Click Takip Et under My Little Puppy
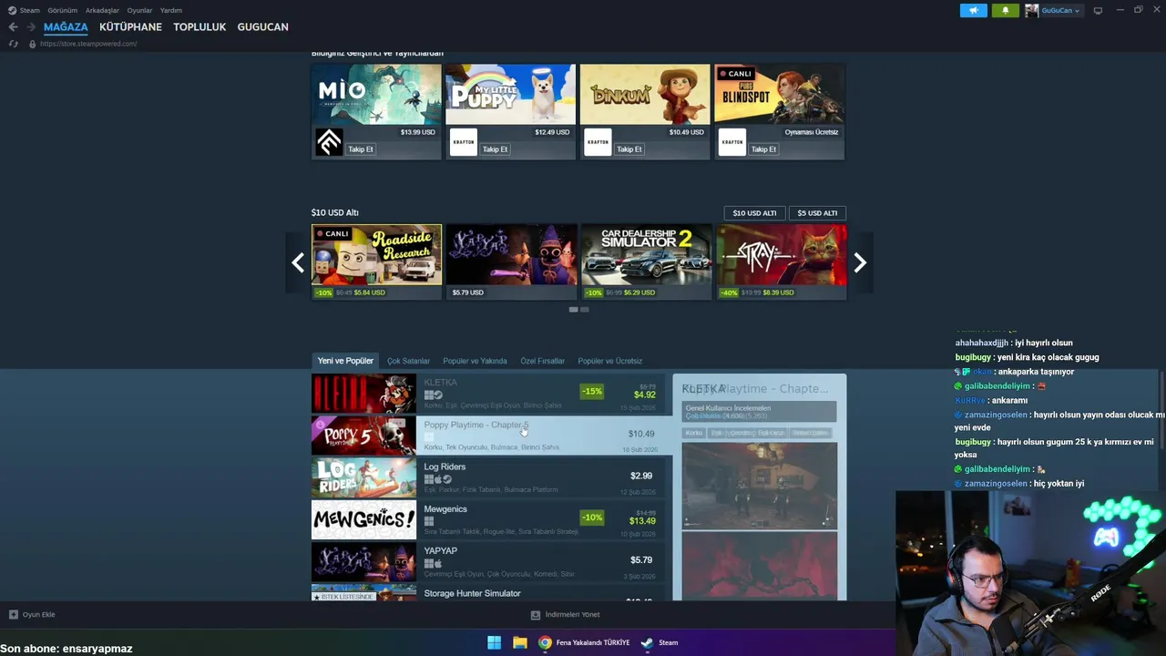 pyautogui.click(x=495, y=149)
